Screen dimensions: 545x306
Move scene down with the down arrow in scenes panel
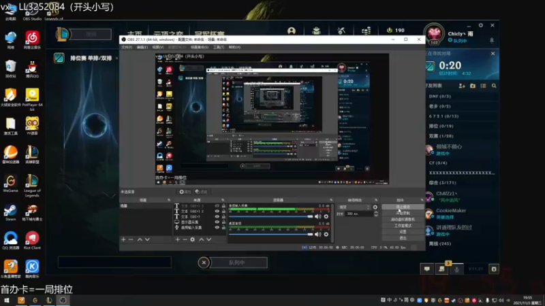tap(147, 239)
